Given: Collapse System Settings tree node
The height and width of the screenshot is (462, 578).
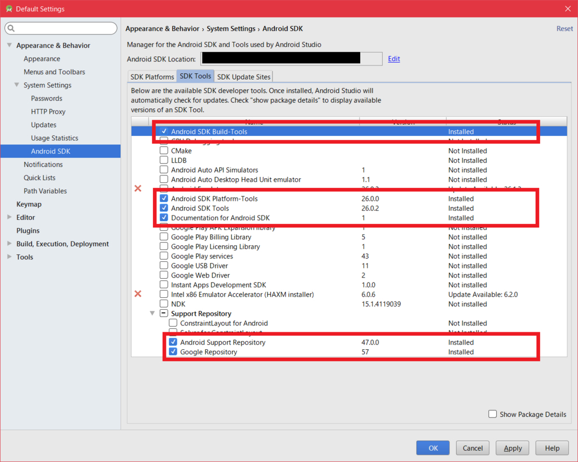Looking at the screenshot, I should tap(16, 85).
